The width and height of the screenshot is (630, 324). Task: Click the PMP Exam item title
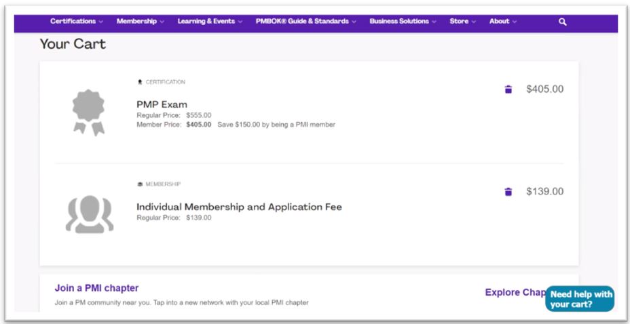coord(162,104)
